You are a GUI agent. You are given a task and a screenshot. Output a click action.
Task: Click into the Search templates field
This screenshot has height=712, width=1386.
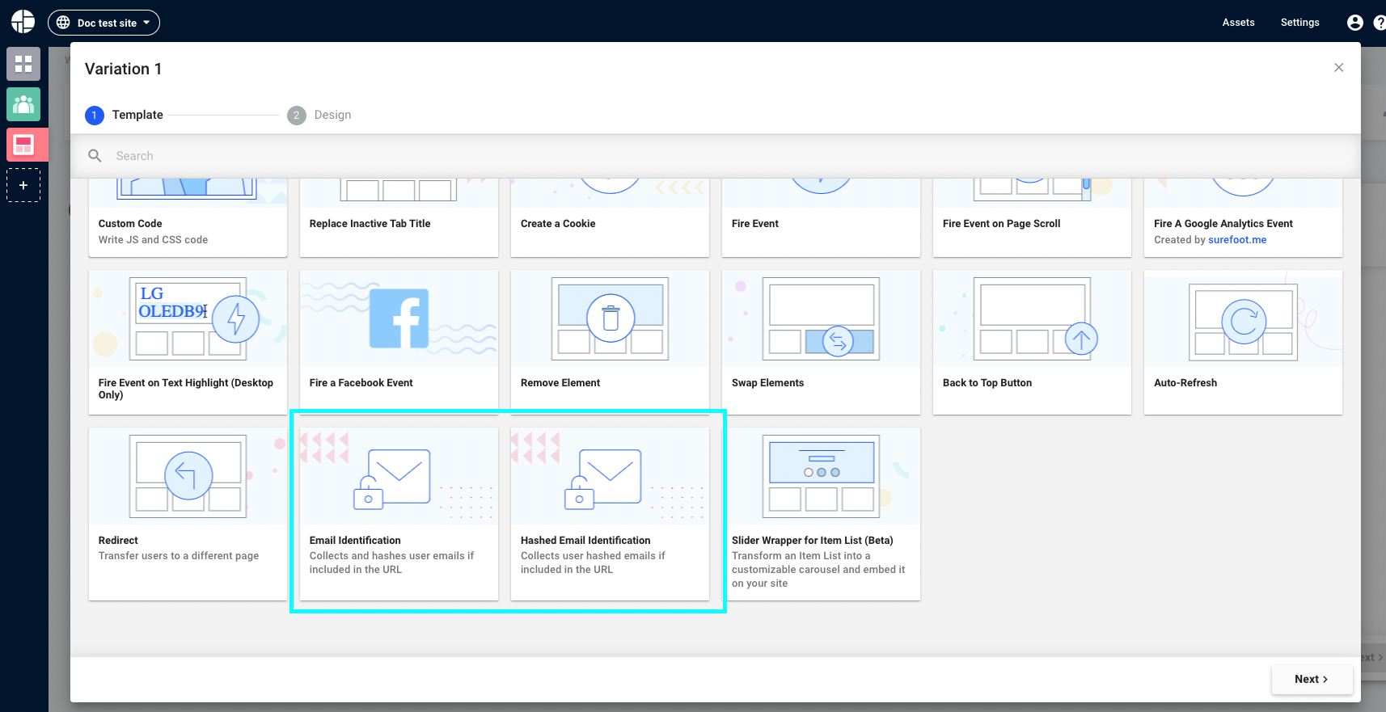[716, 156]
